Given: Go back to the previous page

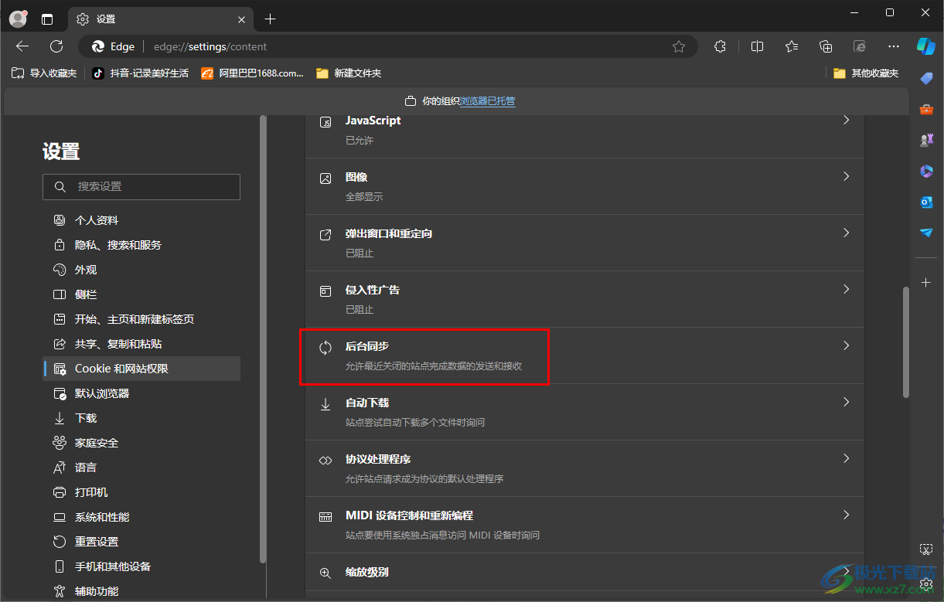Looking at the screenshot, I should pyautogui.click(x=22, y=46).
